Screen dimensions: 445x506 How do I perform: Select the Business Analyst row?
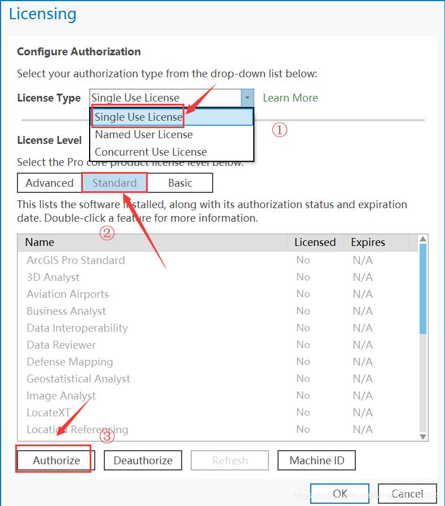tap(218, 311)
